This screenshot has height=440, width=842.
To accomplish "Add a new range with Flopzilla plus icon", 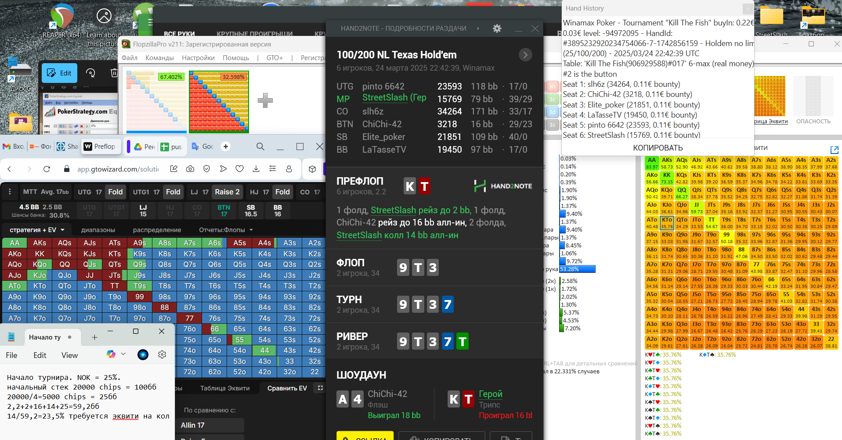I will point(265,100).
